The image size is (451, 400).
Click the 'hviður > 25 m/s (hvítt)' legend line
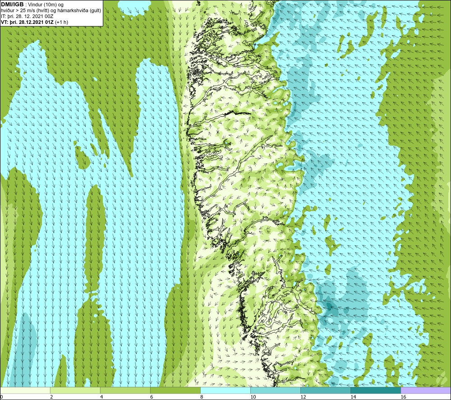pos(51,11)
